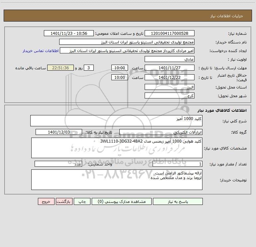Image resolution: width=256 pixels, height=247 pixels.
Task: Click the announcement date field 1401/11/23 - 10:56
Action: [x=69, y=33]
